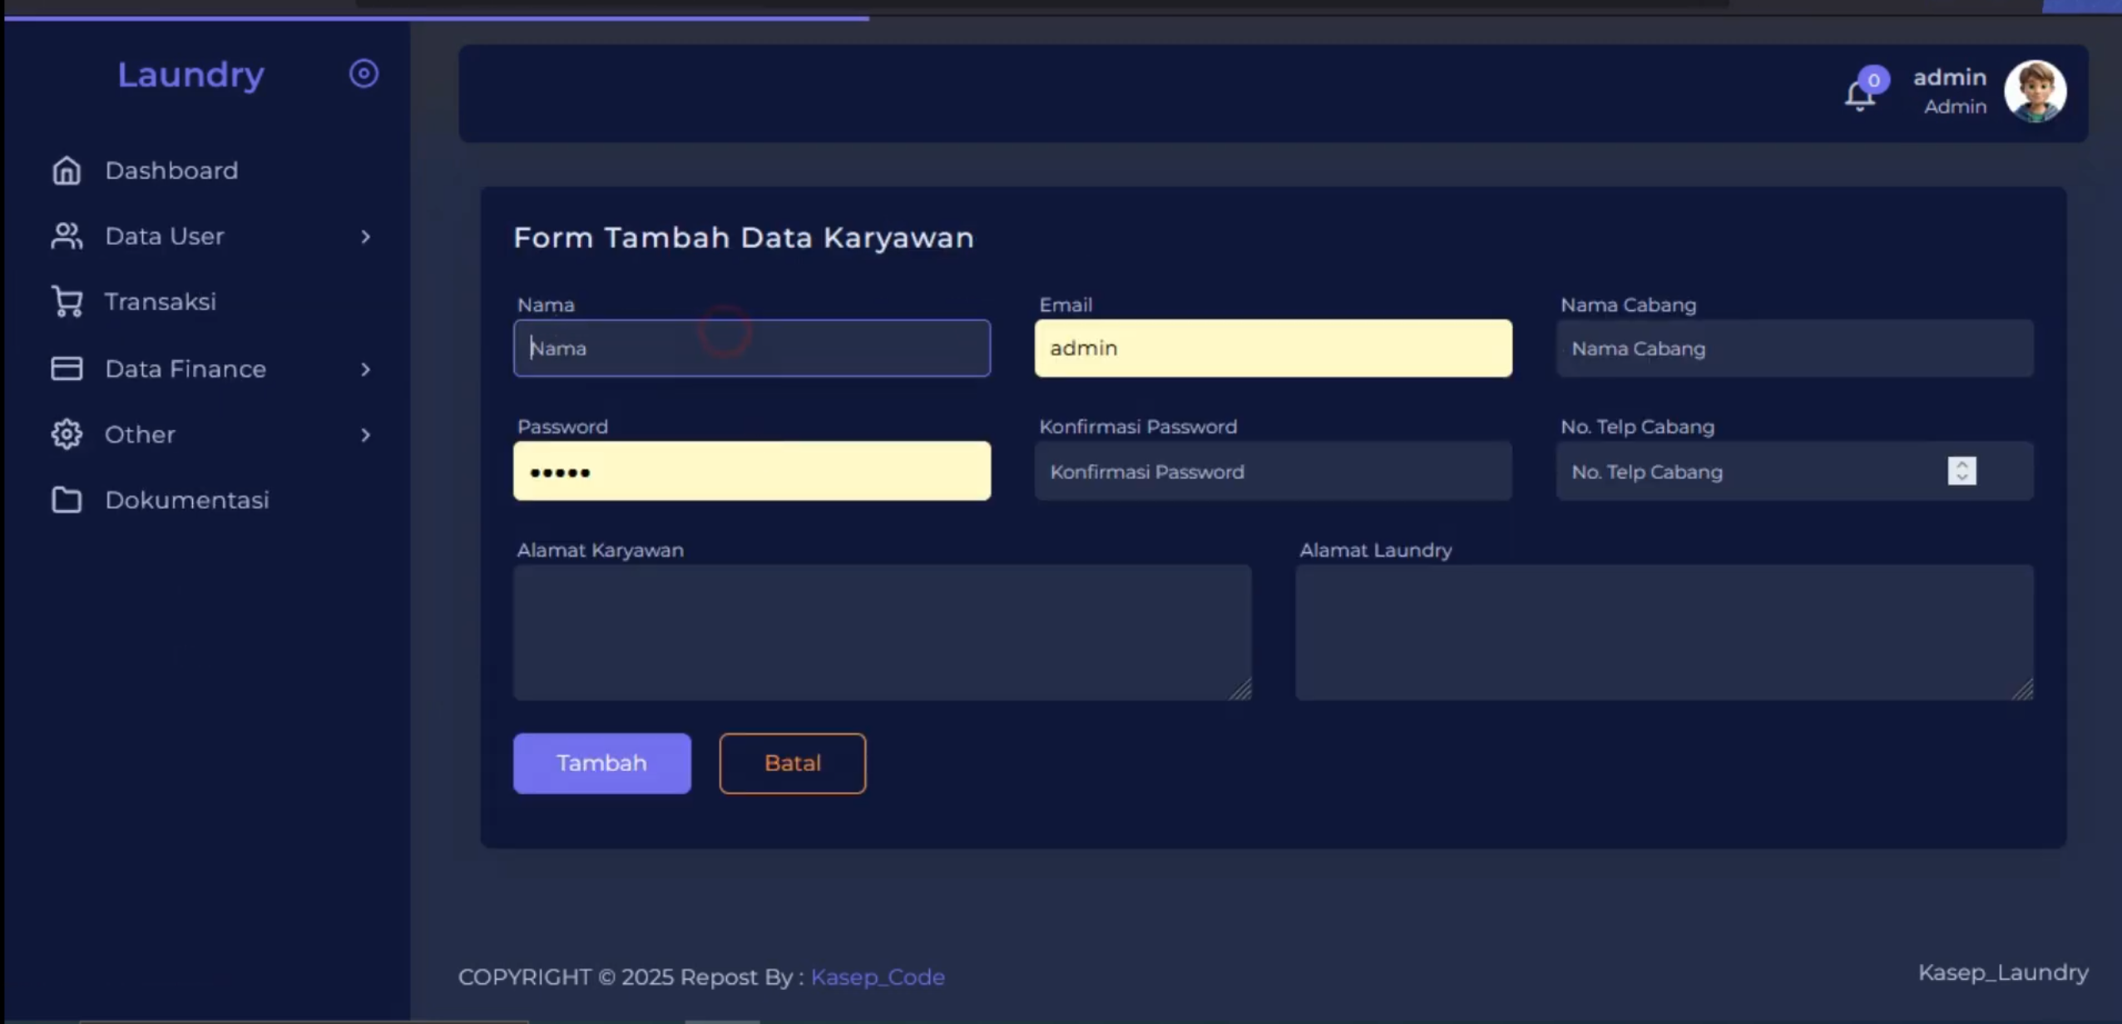Click the No. Telp Cabang number spinner
The width and height of the screenshot is (2122, 1024).
[x=1961, y=471]
